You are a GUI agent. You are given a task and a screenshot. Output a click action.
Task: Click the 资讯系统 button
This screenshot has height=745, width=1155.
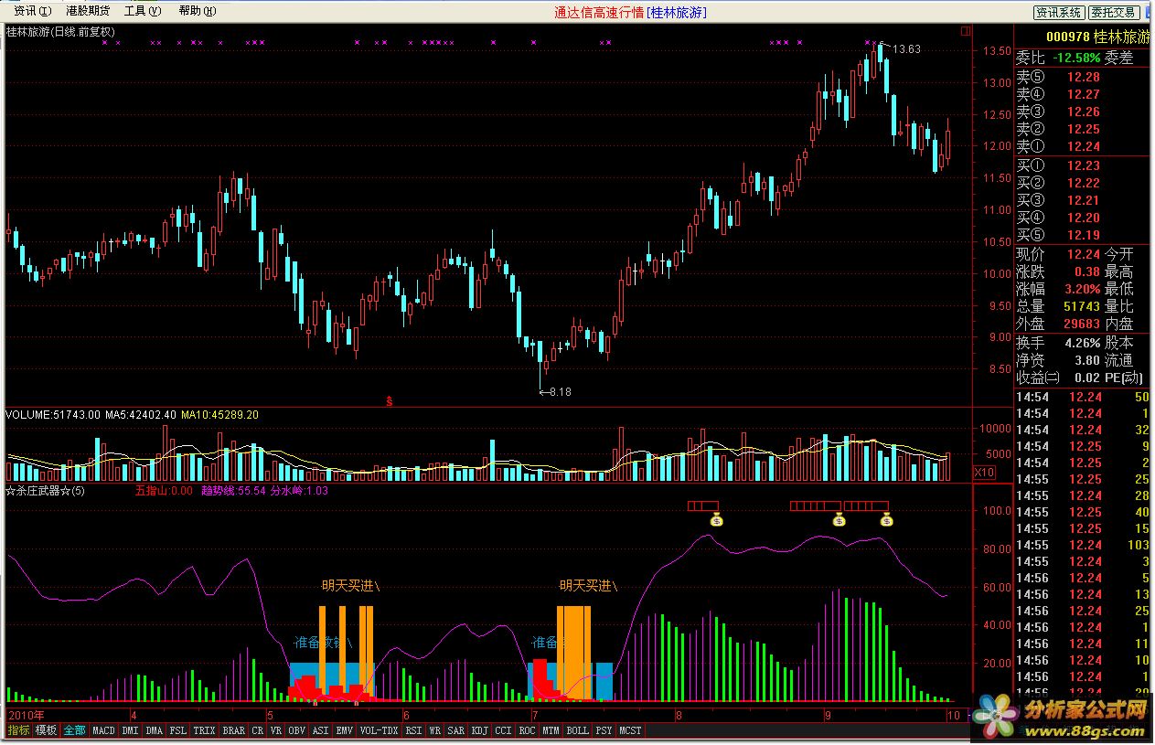1059,12
